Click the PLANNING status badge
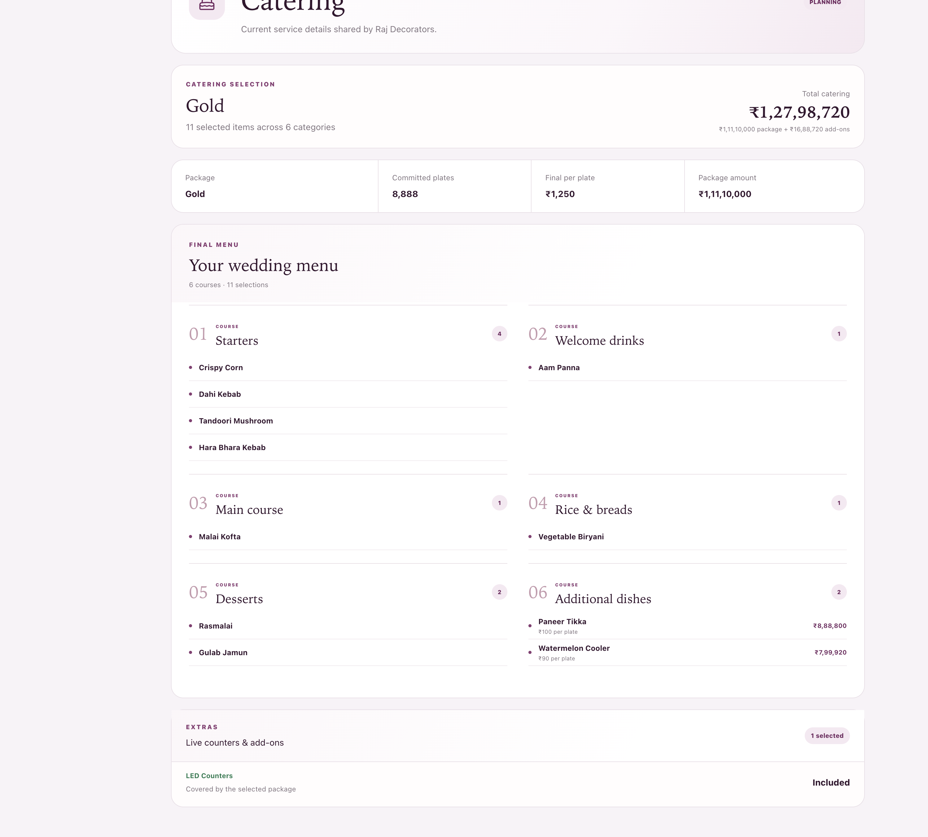928x837 pixels. pyautogui.click(x=825, y=3)
